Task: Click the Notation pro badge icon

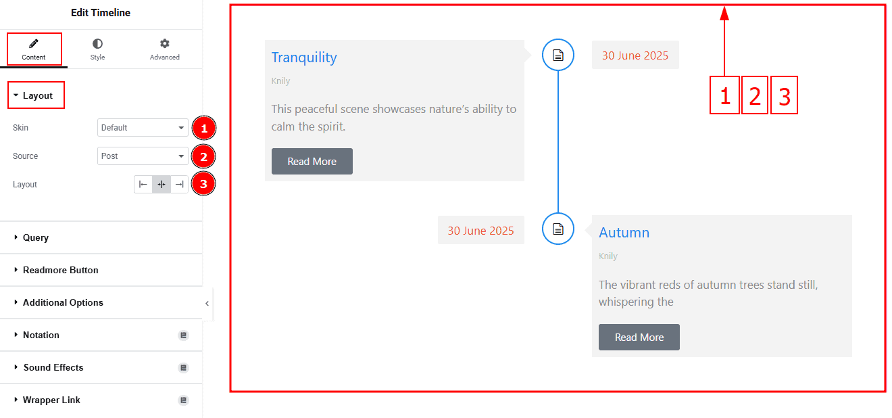Action: [x=183, y=335]
